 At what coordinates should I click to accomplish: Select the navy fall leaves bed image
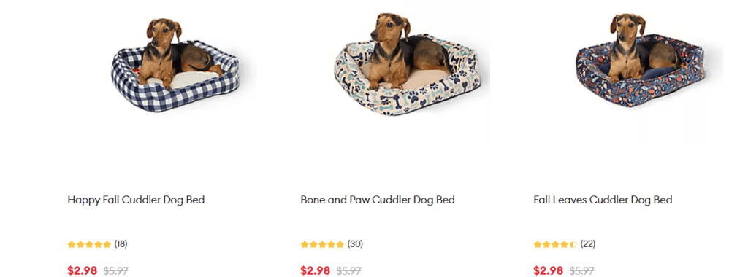641,60
